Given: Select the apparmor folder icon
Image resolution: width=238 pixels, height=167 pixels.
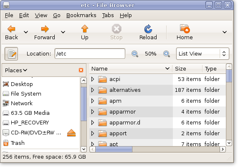Looking at the screenshot, I should (x=102, y=112).
